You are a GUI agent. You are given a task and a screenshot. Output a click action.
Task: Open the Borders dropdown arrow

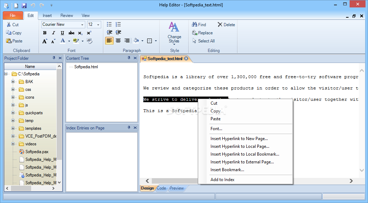click(156, 41)
